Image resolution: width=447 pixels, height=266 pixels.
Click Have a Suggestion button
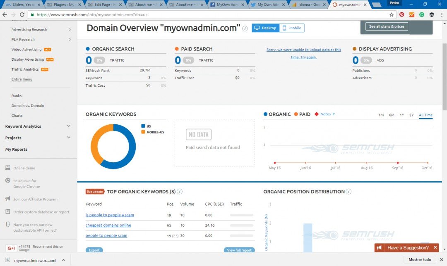click(408, 247)
